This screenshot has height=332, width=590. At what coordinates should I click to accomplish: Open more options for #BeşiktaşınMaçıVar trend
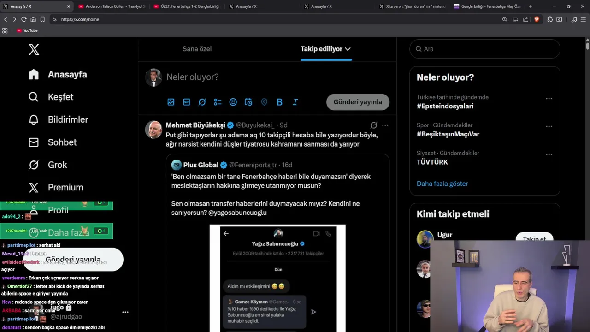click(x=549, y=126)
